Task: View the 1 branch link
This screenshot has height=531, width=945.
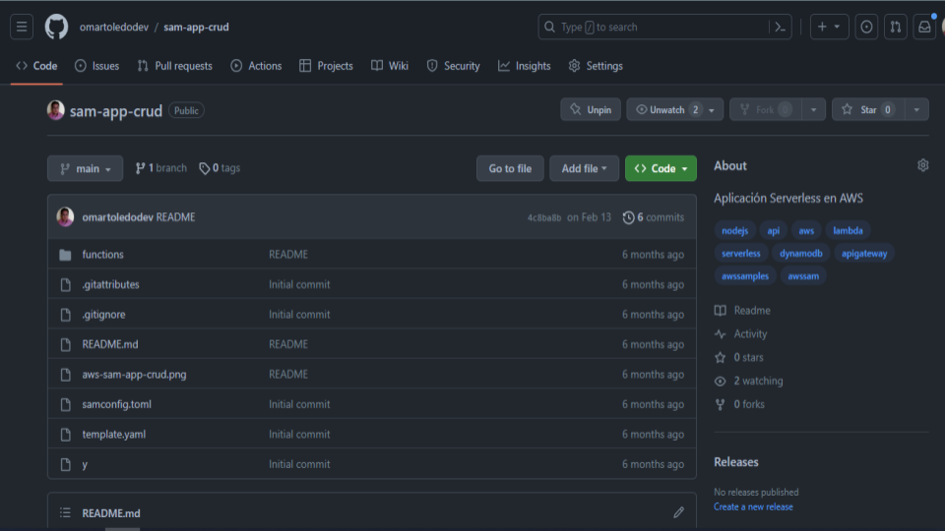Action: click(x=160, y=168)
